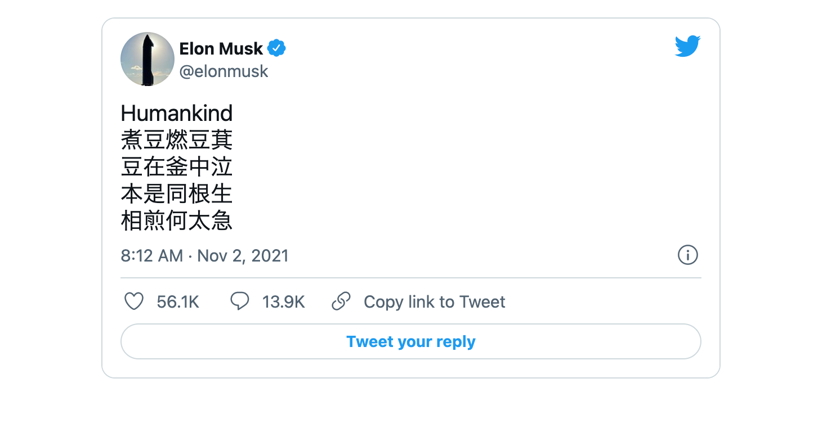Click the reply speech bubble icon

240,301
